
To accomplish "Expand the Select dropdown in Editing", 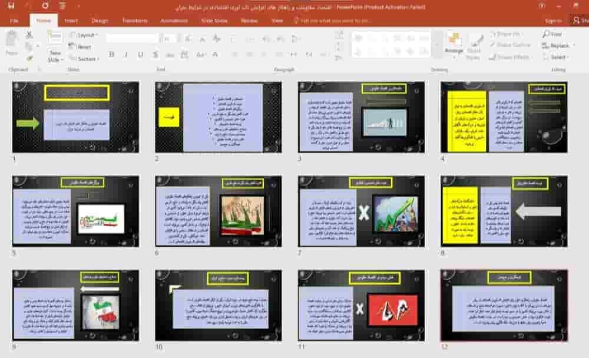I will point(555,57).
